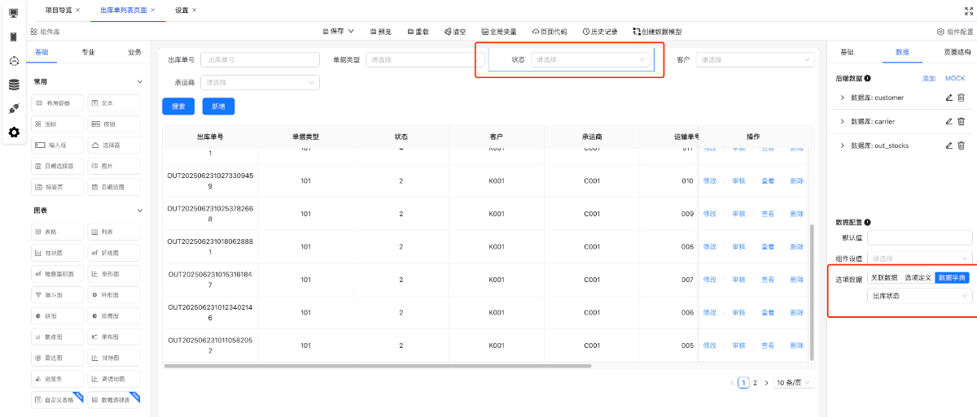
Task: Open the circular sync icon in sidebar
Action: [x=14, y=61]
